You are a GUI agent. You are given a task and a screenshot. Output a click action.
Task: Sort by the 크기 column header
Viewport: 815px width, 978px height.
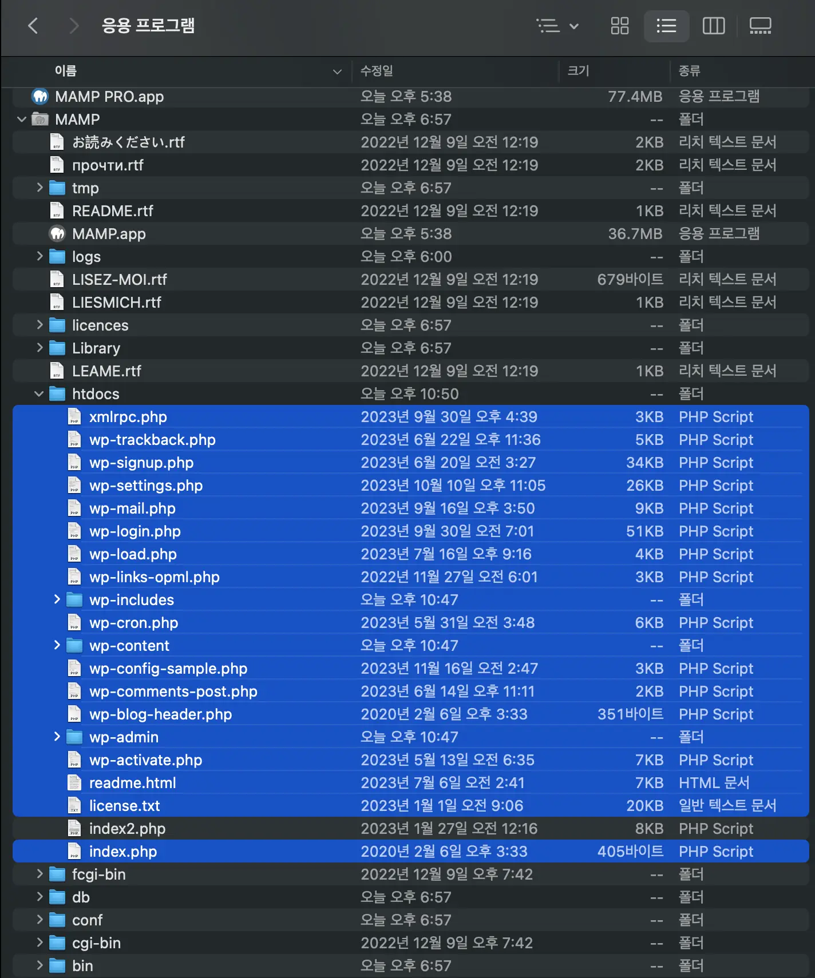point(578,71)
